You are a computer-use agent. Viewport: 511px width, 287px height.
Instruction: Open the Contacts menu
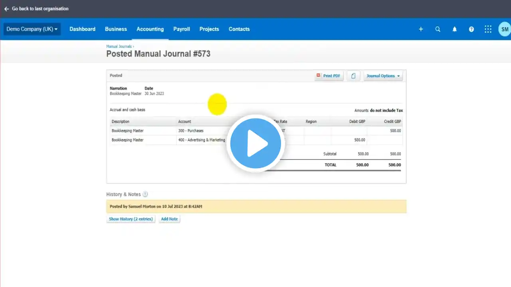click(239, 29)
